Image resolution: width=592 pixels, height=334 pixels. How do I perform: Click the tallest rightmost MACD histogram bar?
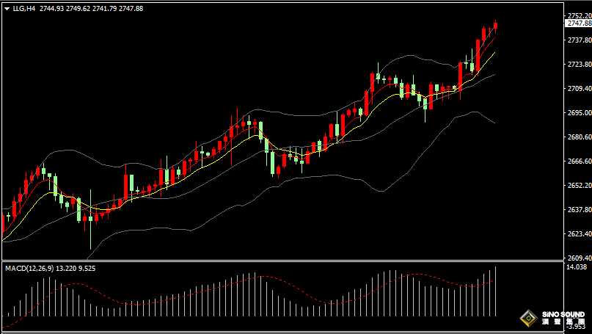[496, 291]
